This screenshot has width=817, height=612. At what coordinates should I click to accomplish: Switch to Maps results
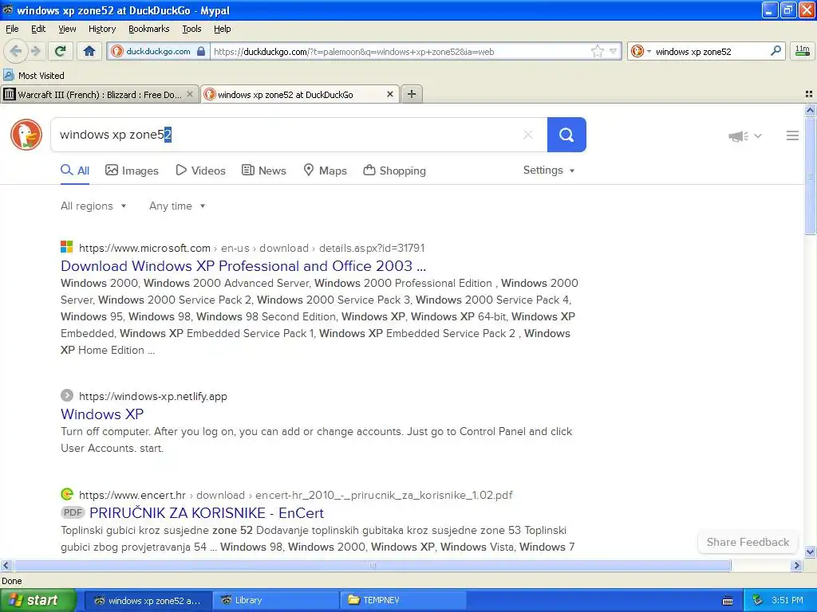click(x=326, y=171)
